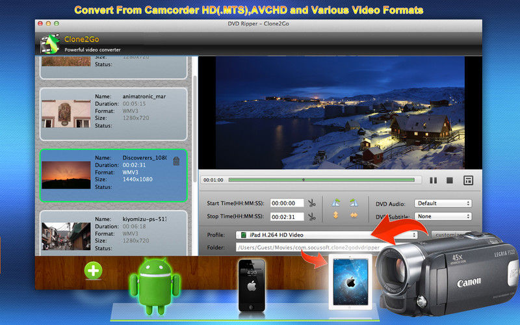Click the orange up-down arrows flip icon

tap(335, 215)
